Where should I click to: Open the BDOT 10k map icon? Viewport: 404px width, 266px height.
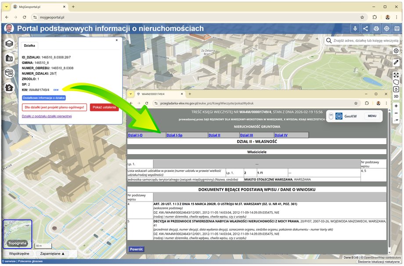pyautogui.click(x=9, y=73)
